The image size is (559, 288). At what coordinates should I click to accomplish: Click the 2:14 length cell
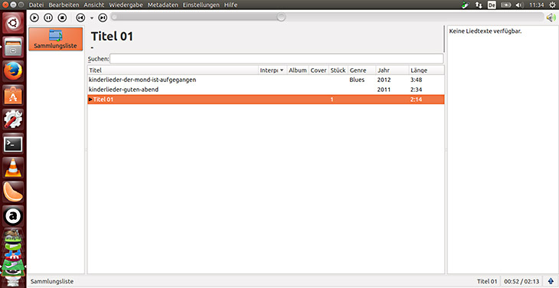coord(416,100)
